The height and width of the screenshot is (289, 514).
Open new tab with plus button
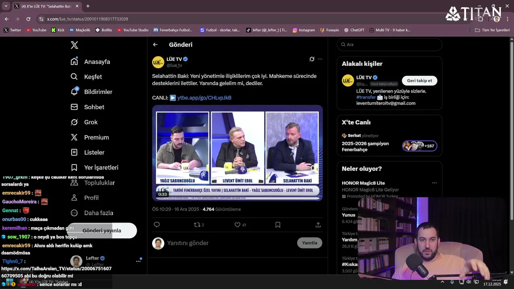(x=88, y=6)
